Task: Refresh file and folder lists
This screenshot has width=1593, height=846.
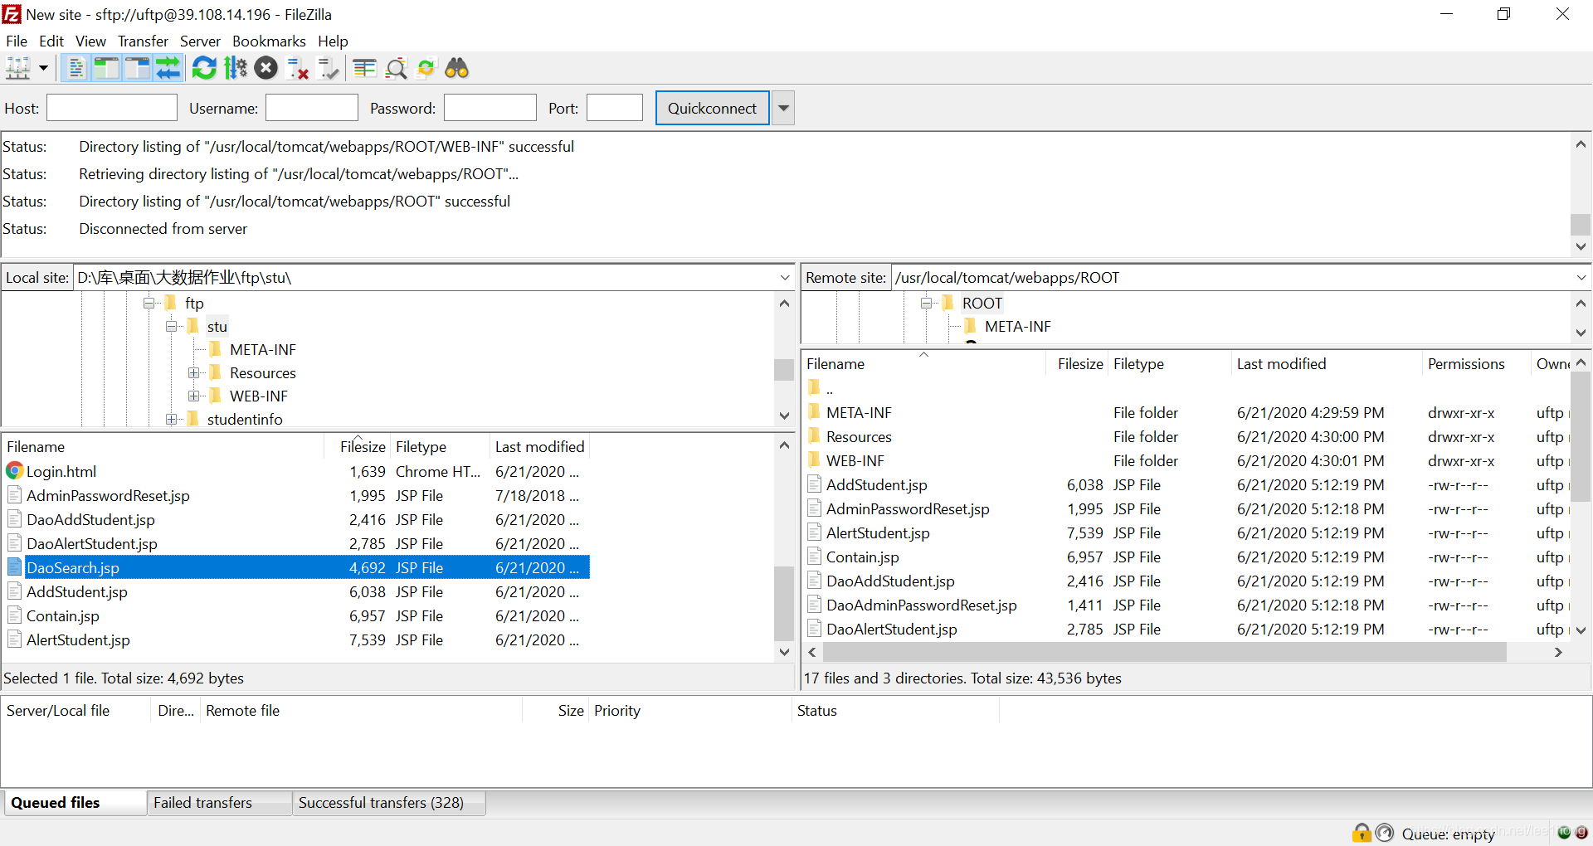Action: 204,68
